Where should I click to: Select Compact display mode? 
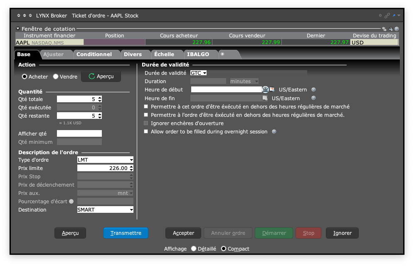223,249
